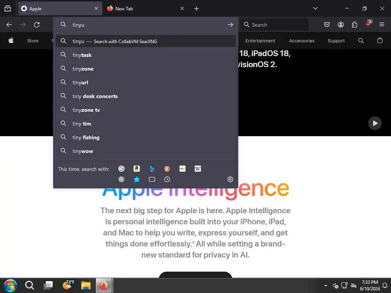The height and width of the screenshot is (293, 391).
Task: List all tabs using the chevron
Action: coord(315,8)
